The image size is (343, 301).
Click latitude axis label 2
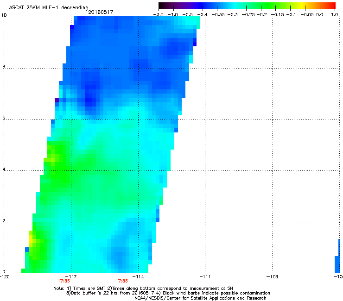click(4, 221)
